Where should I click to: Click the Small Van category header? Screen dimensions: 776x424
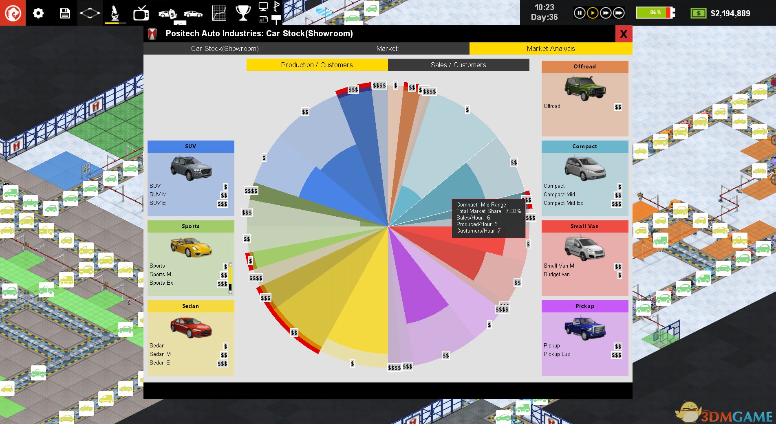[585, 226]
